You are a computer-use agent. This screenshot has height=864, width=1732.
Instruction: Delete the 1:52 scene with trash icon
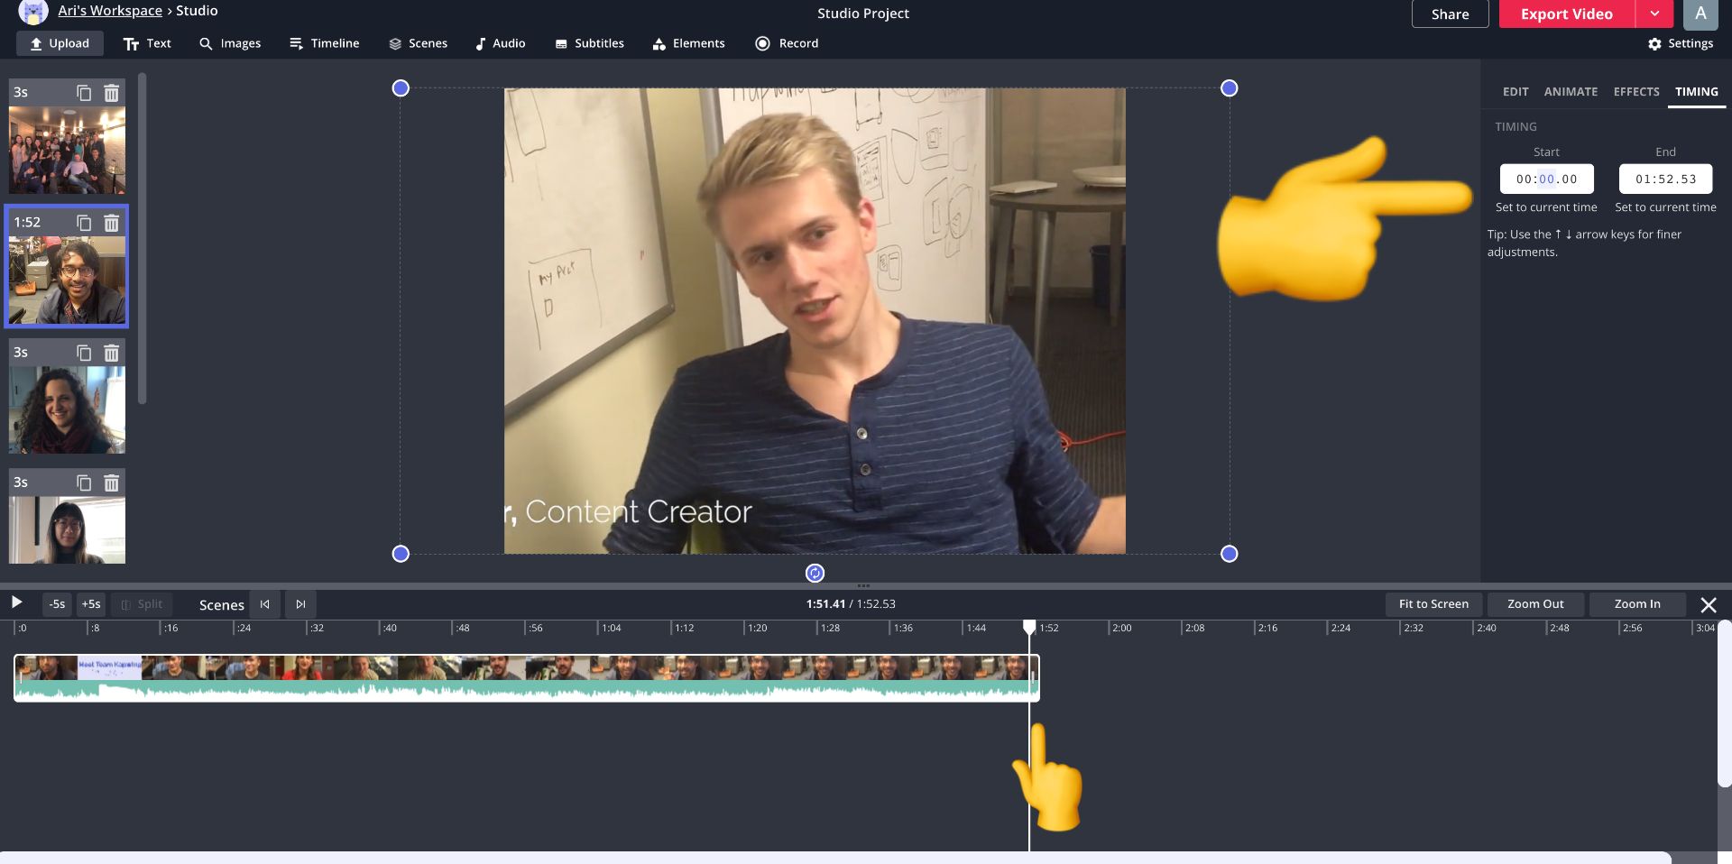point(111,223)
